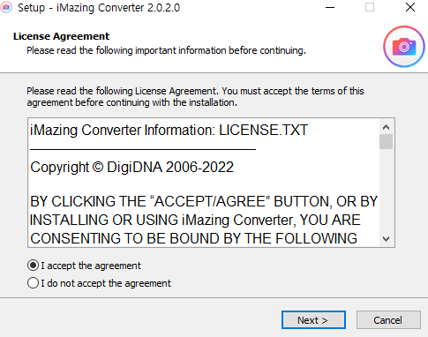Select the I do not accept the agreement option

(x=33, y=283)
